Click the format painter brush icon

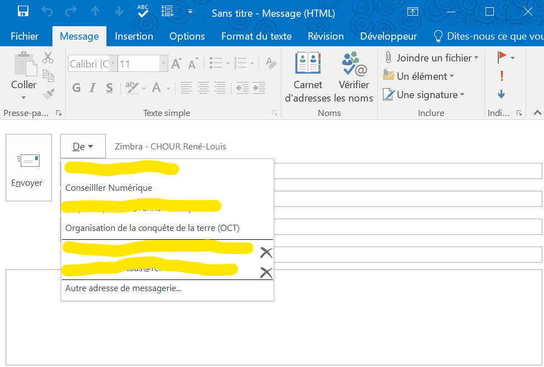48,93
